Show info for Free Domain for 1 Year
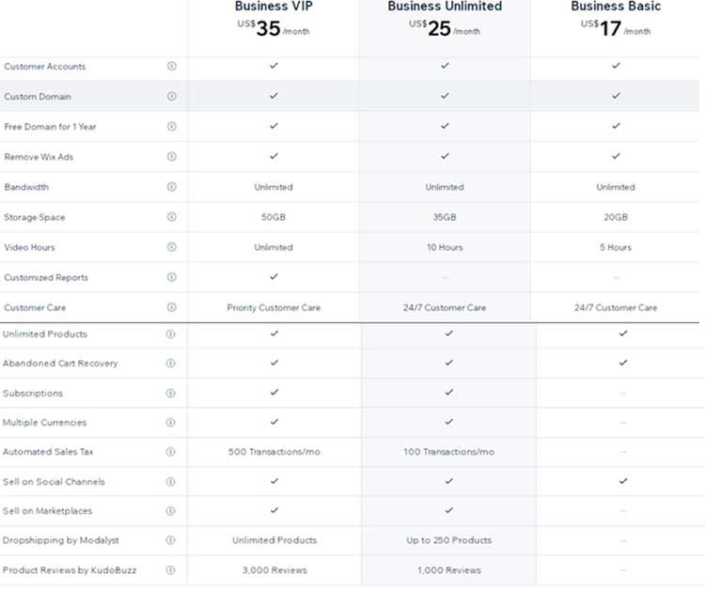This screenshot has width=705, height=590. pyautogui.click(x=172, y=127)
